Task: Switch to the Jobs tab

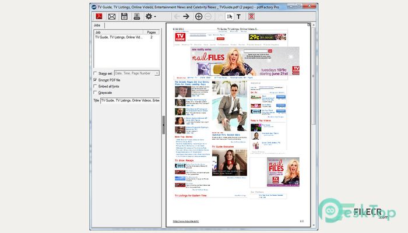Action: pos(97,25)
